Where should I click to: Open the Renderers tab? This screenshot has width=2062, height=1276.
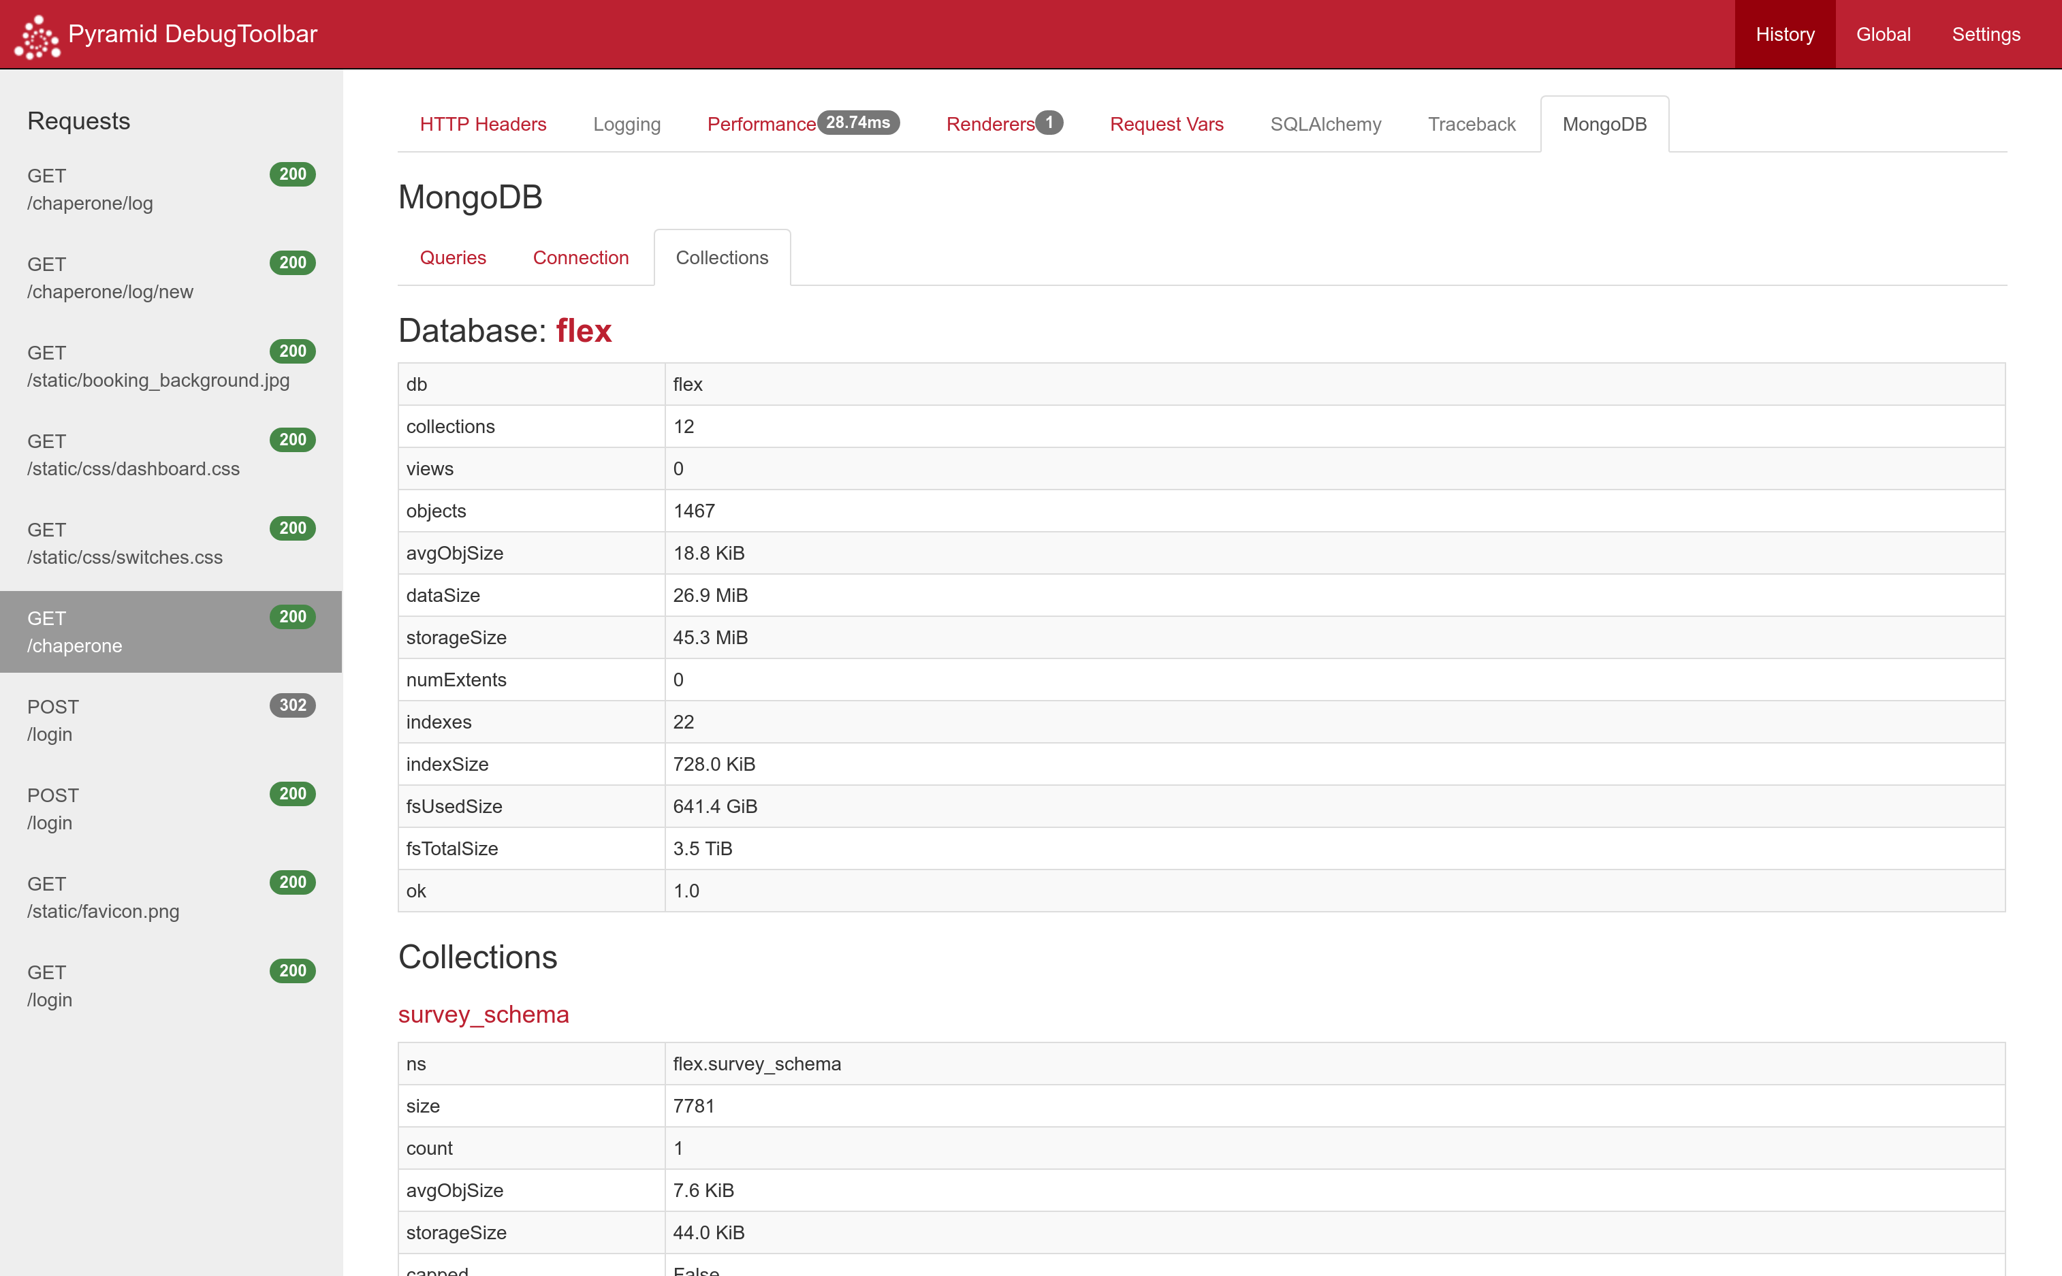click(1004, 124)
